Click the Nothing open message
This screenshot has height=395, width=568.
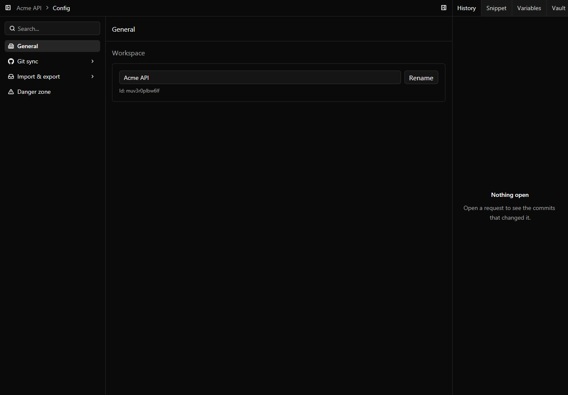click(x=510, y=195)
